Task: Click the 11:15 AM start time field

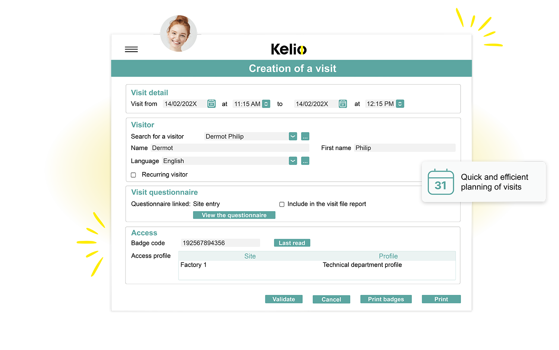Action: [x=247, y=104]
